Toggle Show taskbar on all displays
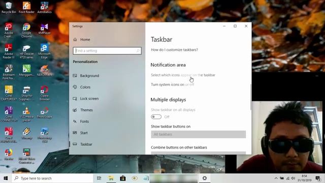325x183 pixels. [156, 117]
